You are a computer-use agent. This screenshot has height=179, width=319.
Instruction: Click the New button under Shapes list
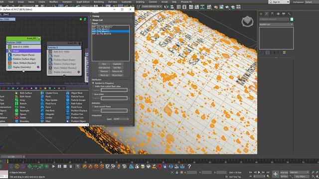click(104, 64)
